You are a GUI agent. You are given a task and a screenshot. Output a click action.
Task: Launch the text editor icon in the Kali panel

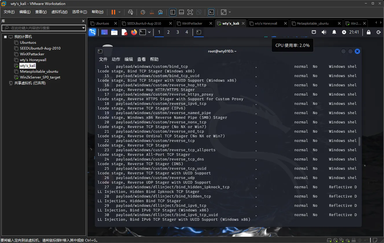(124, 32)
